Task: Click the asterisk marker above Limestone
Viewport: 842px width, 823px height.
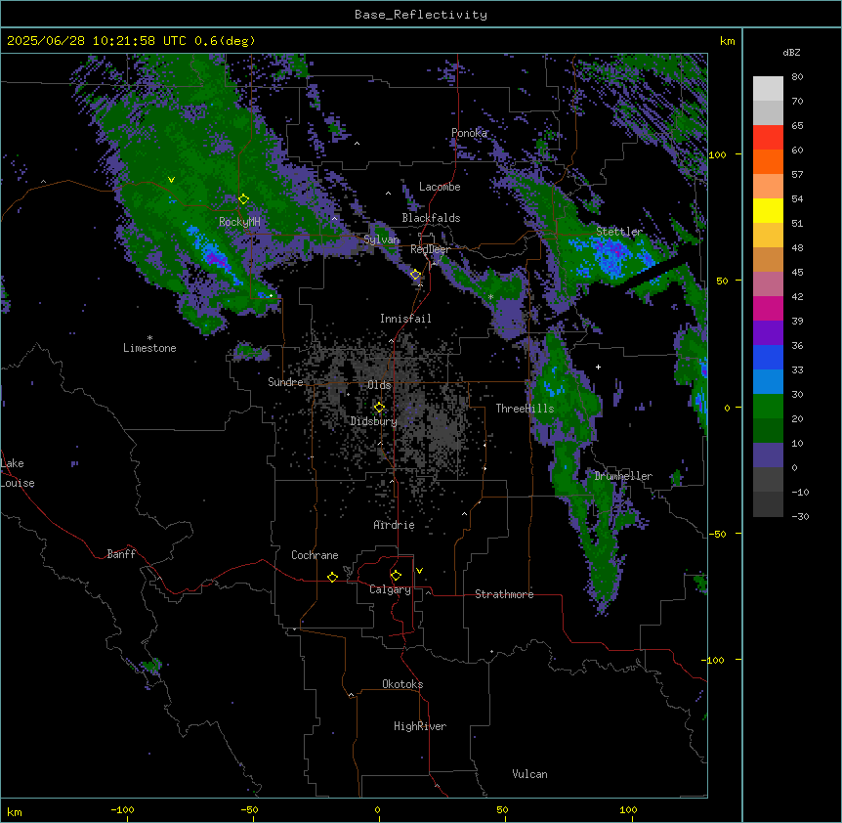Action: point(149,338)
